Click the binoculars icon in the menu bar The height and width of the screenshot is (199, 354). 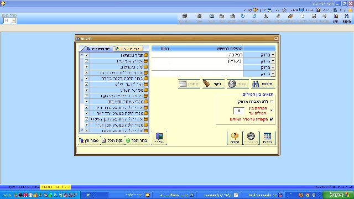[x=335, y=10]
